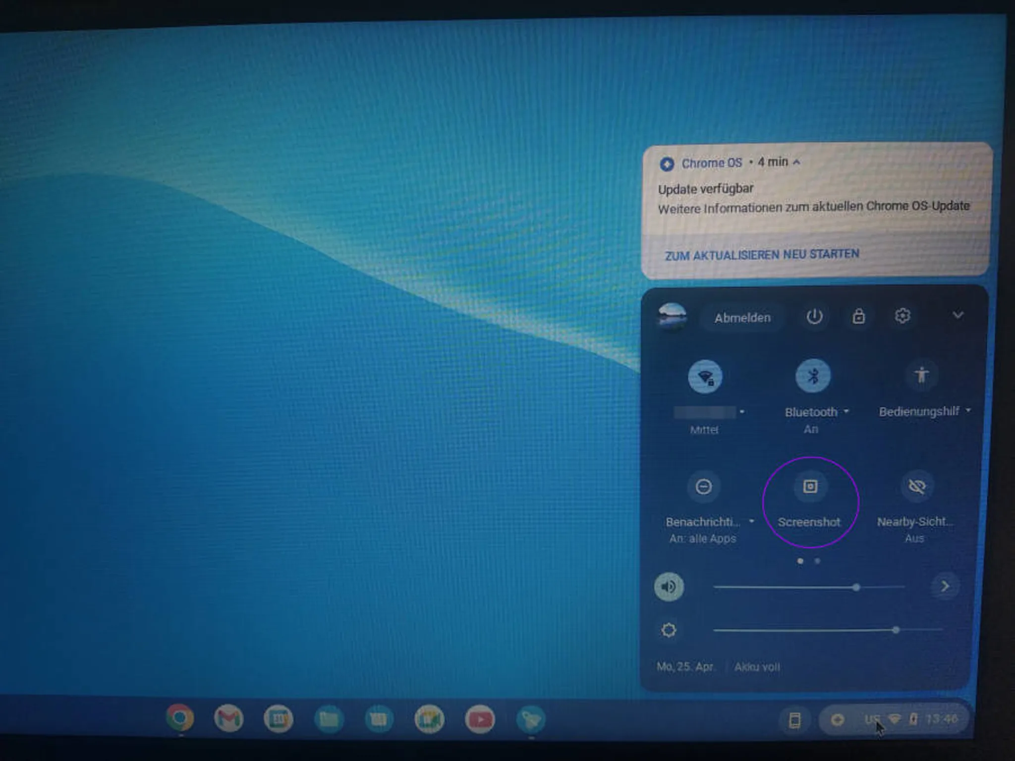1015x761 pixels.
Task: Click the Chrome OS notification icon
Action: point(667,164)
